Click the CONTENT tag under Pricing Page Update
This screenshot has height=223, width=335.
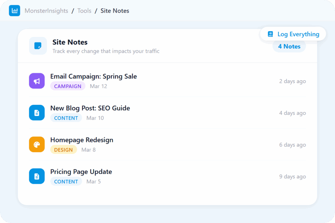coord(66,182)
